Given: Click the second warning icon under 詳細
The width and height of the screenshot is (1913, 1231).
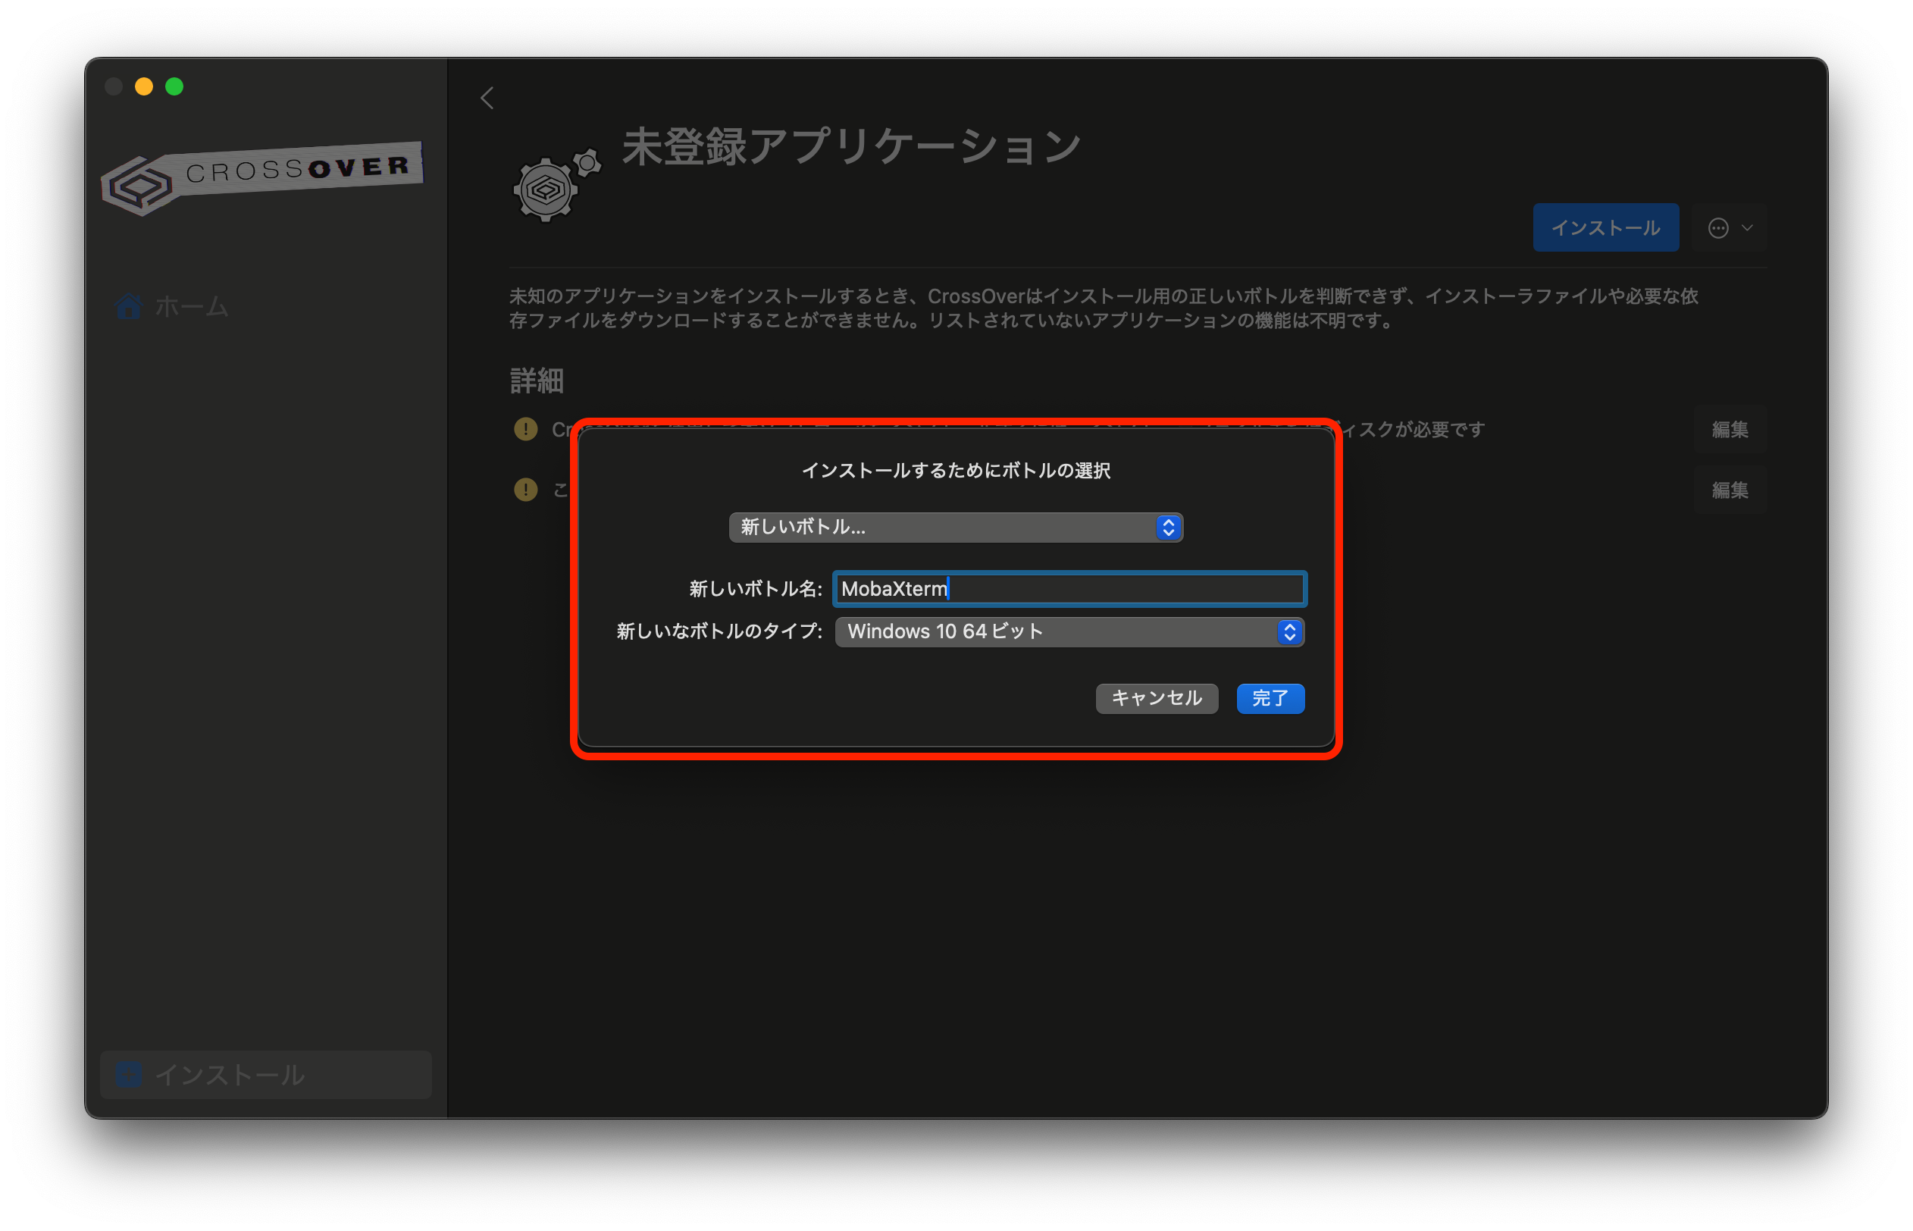Looking at the screenshot, I should pos(526,489).
